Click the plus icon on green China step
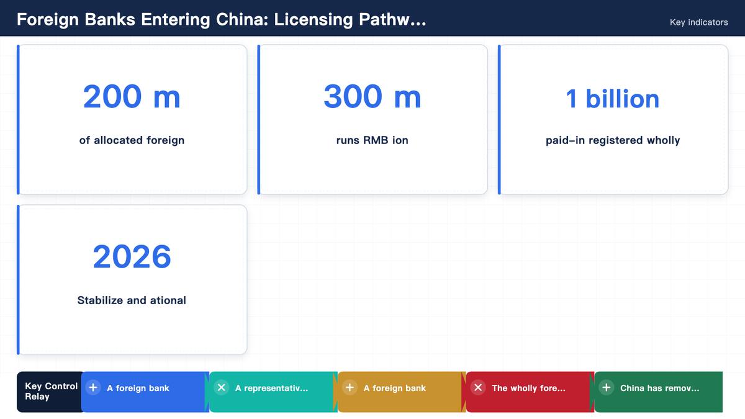This screenshot has height=419, width=745. pos(607,387)
